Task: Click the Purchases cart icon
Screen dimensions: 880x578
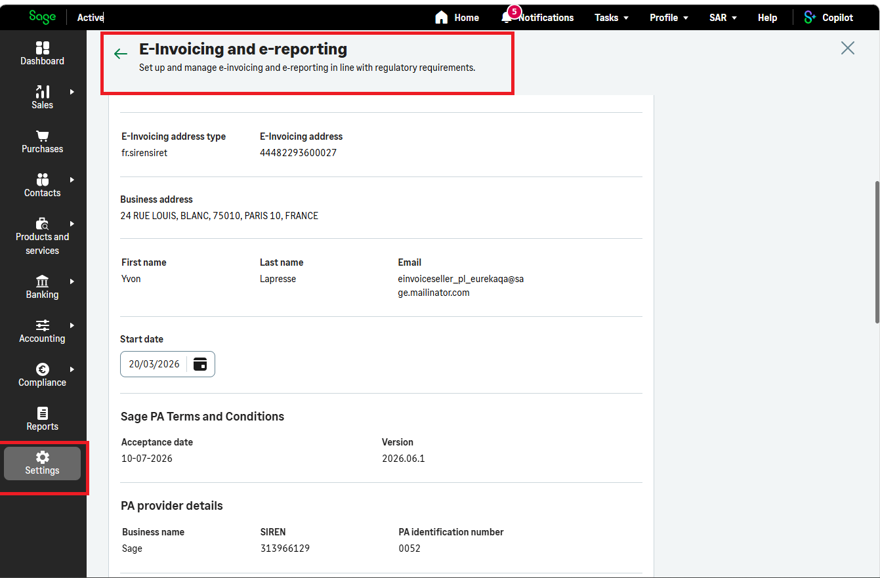Action: pyautogui.click(x=43, y=136)
